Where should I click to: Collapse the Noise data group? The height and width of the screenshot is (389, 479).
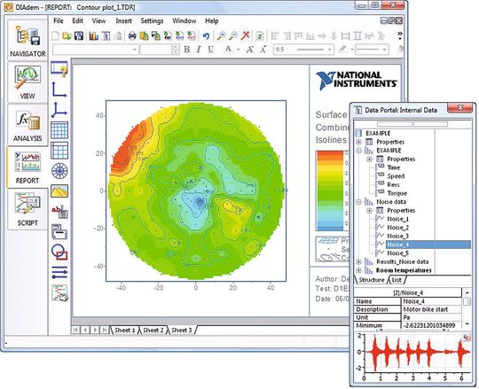(x=358, y=202)
